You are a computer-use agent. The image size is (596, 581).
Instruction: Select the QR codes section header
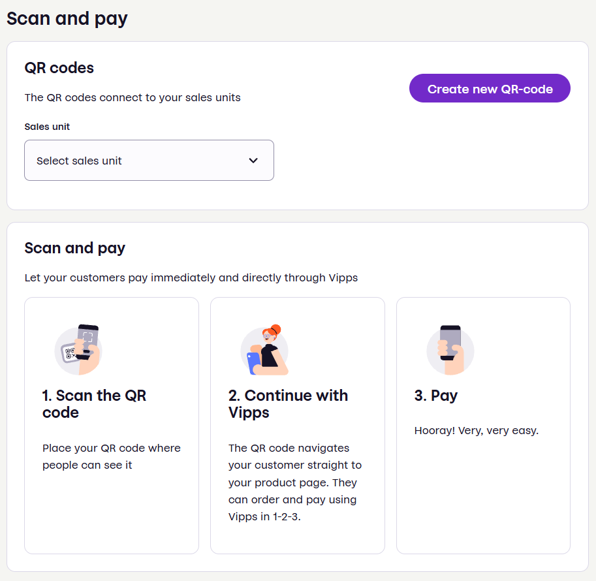coord(59,68)
